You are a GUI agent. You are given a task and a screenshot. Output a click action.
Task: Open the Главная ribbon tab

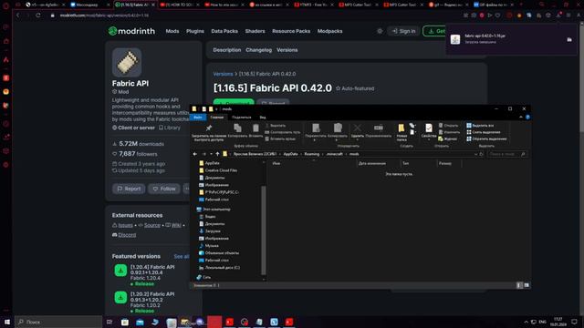[x=217, y=118]
